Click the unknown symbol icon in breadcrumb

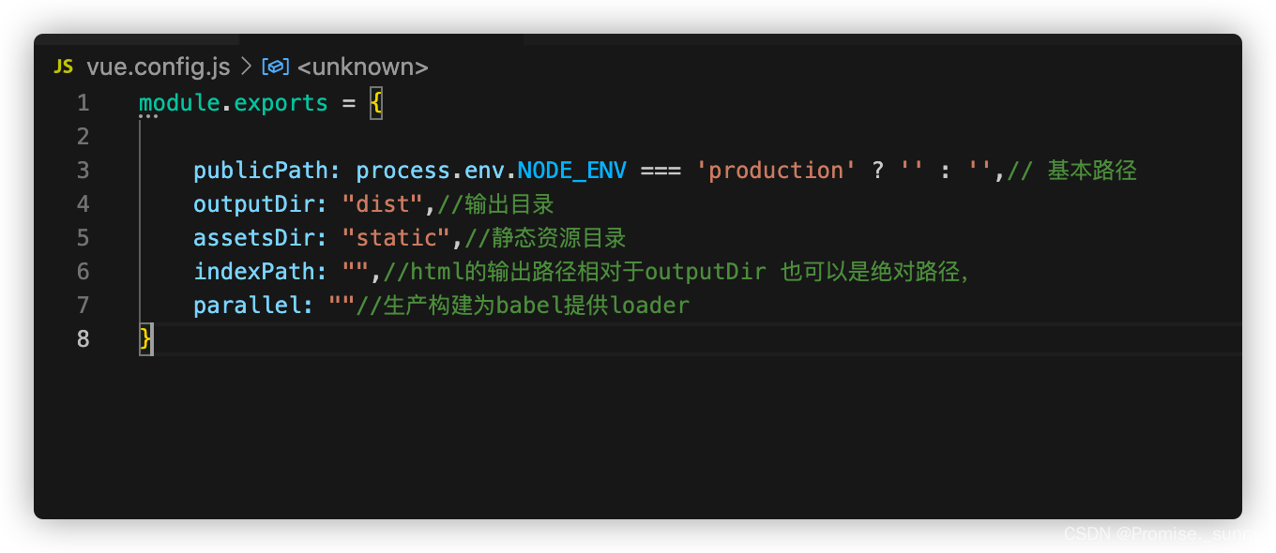point(275,67)
